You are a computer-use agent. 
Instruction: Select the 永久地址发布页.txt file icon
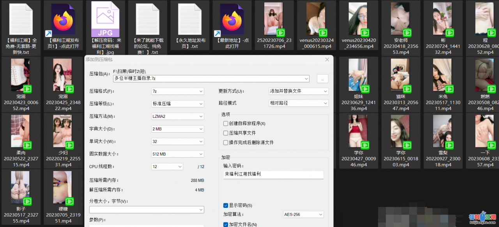tap(189, 20)
